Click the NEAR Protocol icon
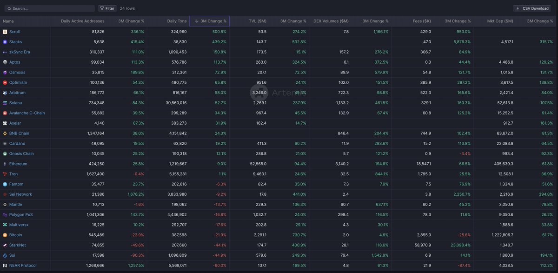The height and width of the screenshot is (273, 558). coord(5,266)
